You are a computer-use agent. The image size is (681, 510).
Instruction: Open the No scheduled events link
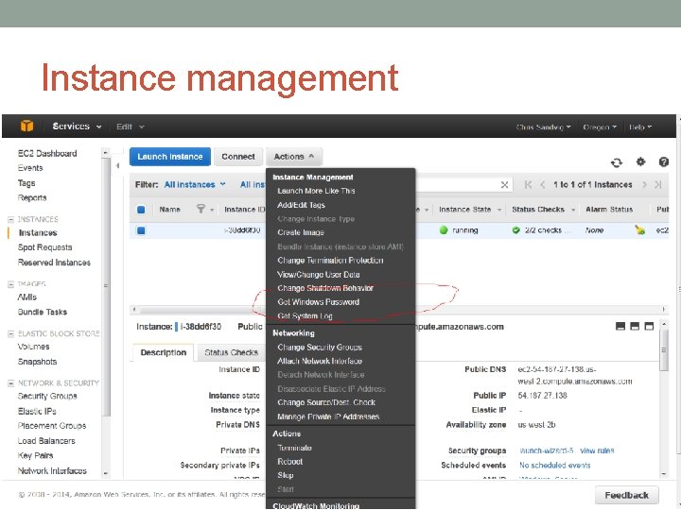(x=554, y=466)
